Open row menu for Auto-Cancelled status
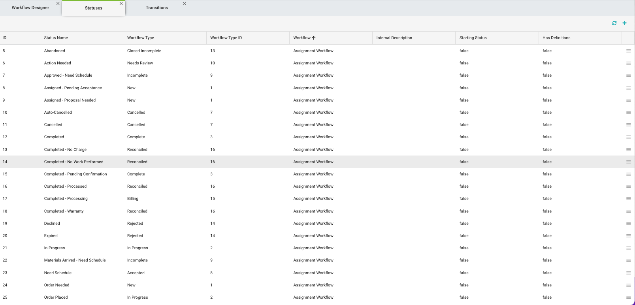 [628, 113]
